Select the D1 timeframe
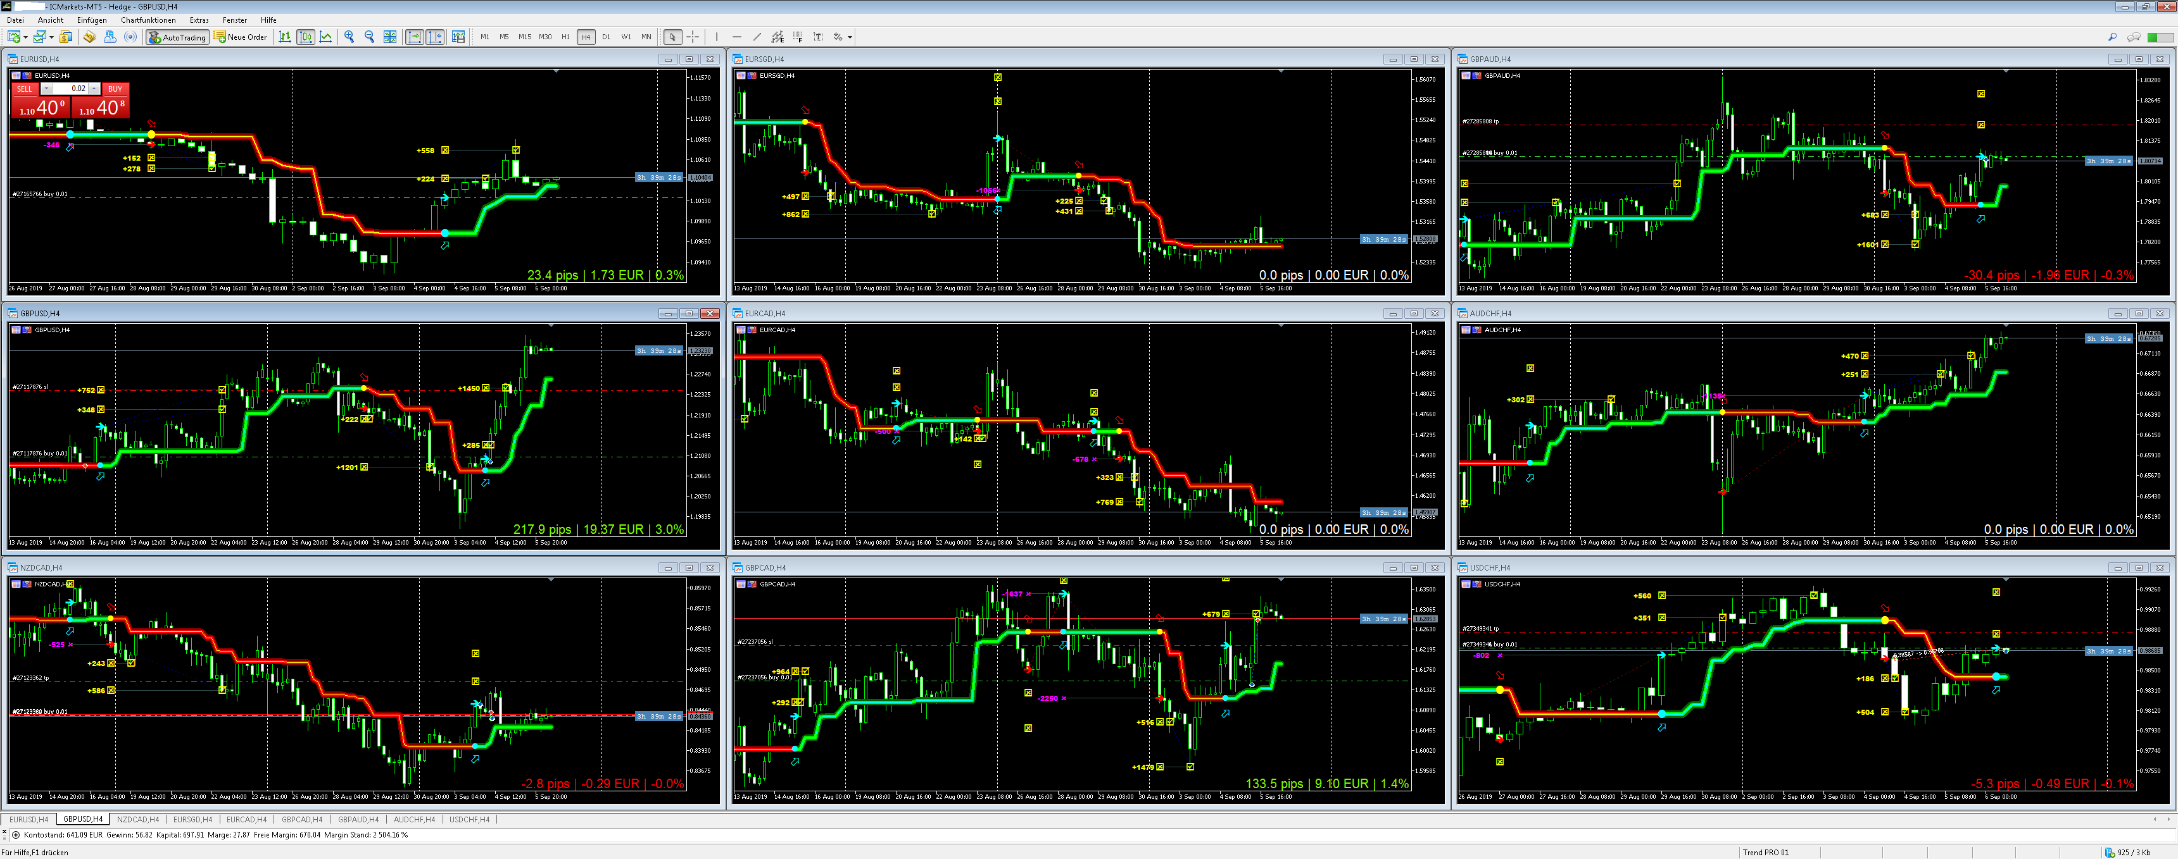The width and height of the screenshot is (2178, 859). [606, 37]
